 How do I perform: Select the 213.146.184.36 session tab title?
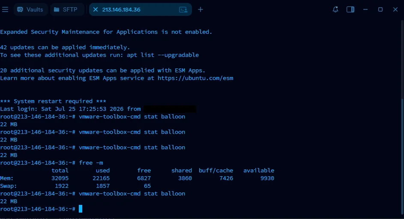(121, 9)
